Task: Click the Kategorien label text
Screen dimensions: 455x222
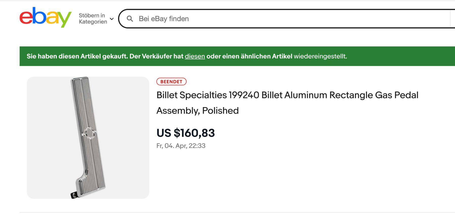Action: click(x=93, y=22)
